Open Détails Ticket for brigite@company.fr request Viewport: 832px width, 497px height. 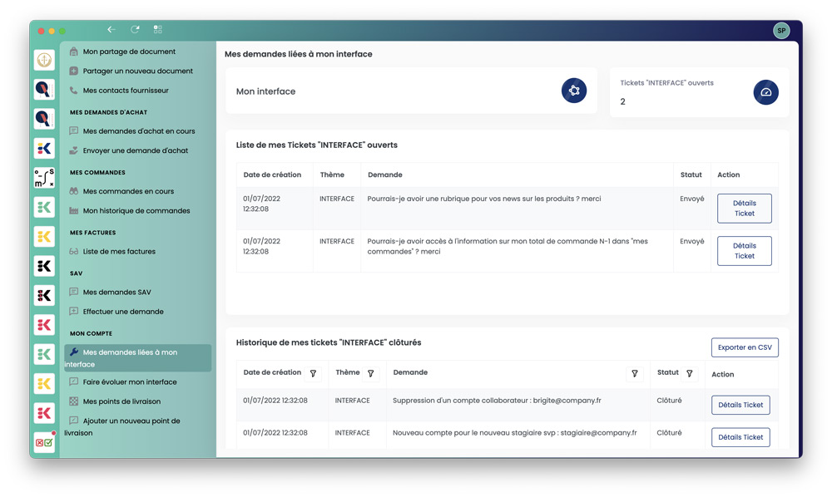[x=740, y=405]
